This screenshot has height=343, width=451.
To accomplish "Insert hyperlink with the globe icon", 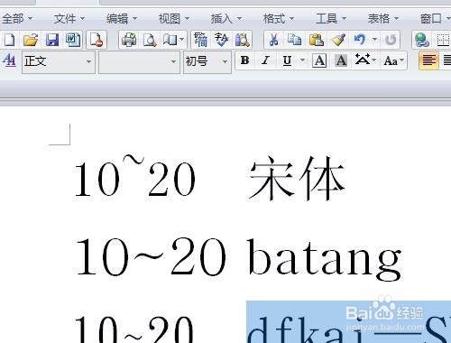I will (x=421, y=40).
